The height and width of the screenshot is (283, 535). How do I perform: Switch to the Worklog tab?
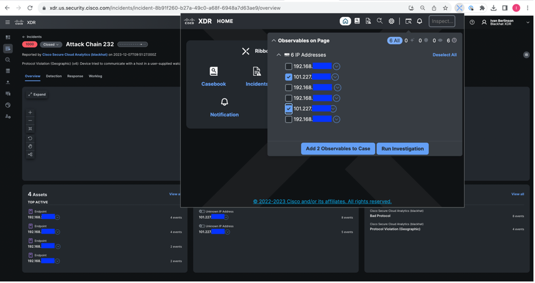[96, 76]
